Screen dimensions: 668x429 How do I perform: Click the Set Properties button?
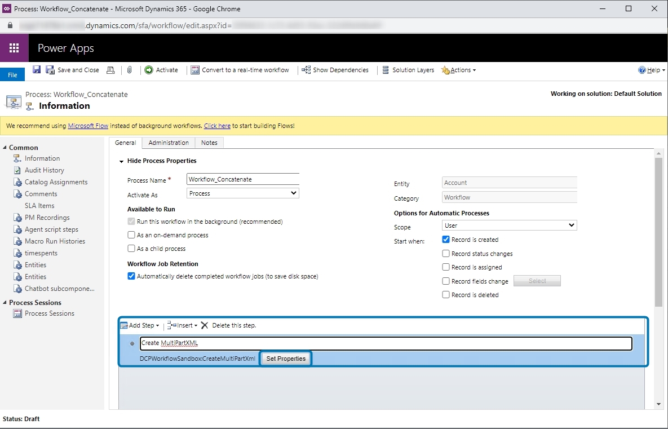coord(286,359)
